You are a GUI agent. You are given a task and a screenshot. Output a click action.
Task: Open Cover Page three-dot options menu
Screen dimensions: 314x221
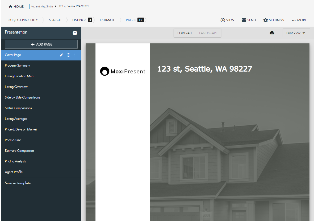(75, 55)
